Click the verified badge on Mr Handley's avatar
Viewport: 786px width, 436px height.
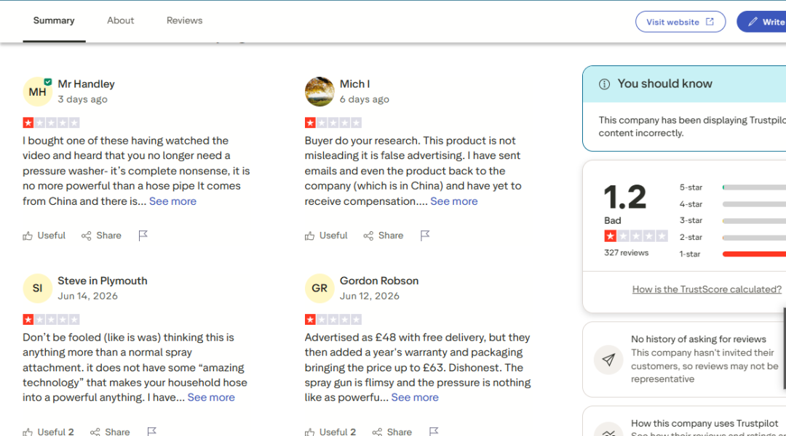pyautogui.click(x=47, y=81)
